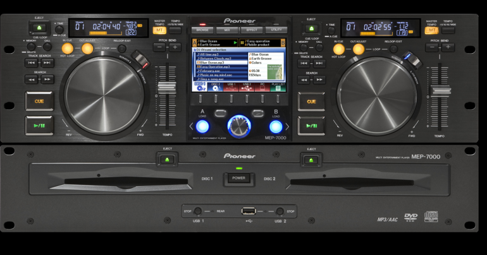Hit the CUE button on right deck

point(311,102)
